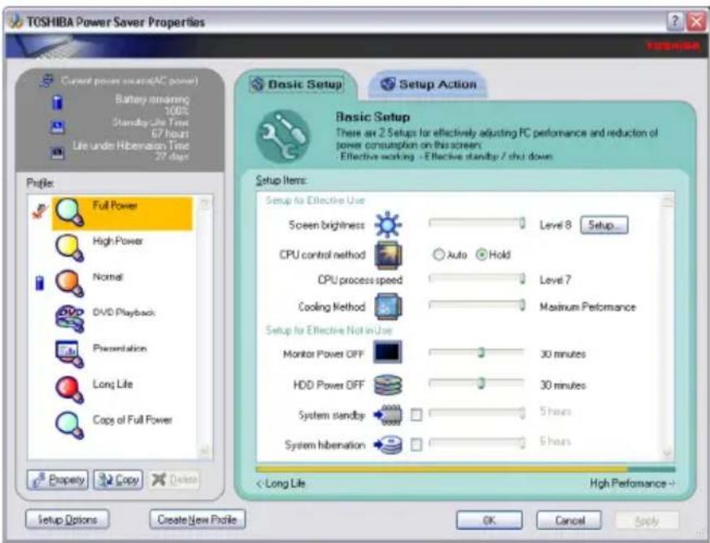Select the Full Power profile icon
The height and width of the screenshot is (543, 710).
69,212
